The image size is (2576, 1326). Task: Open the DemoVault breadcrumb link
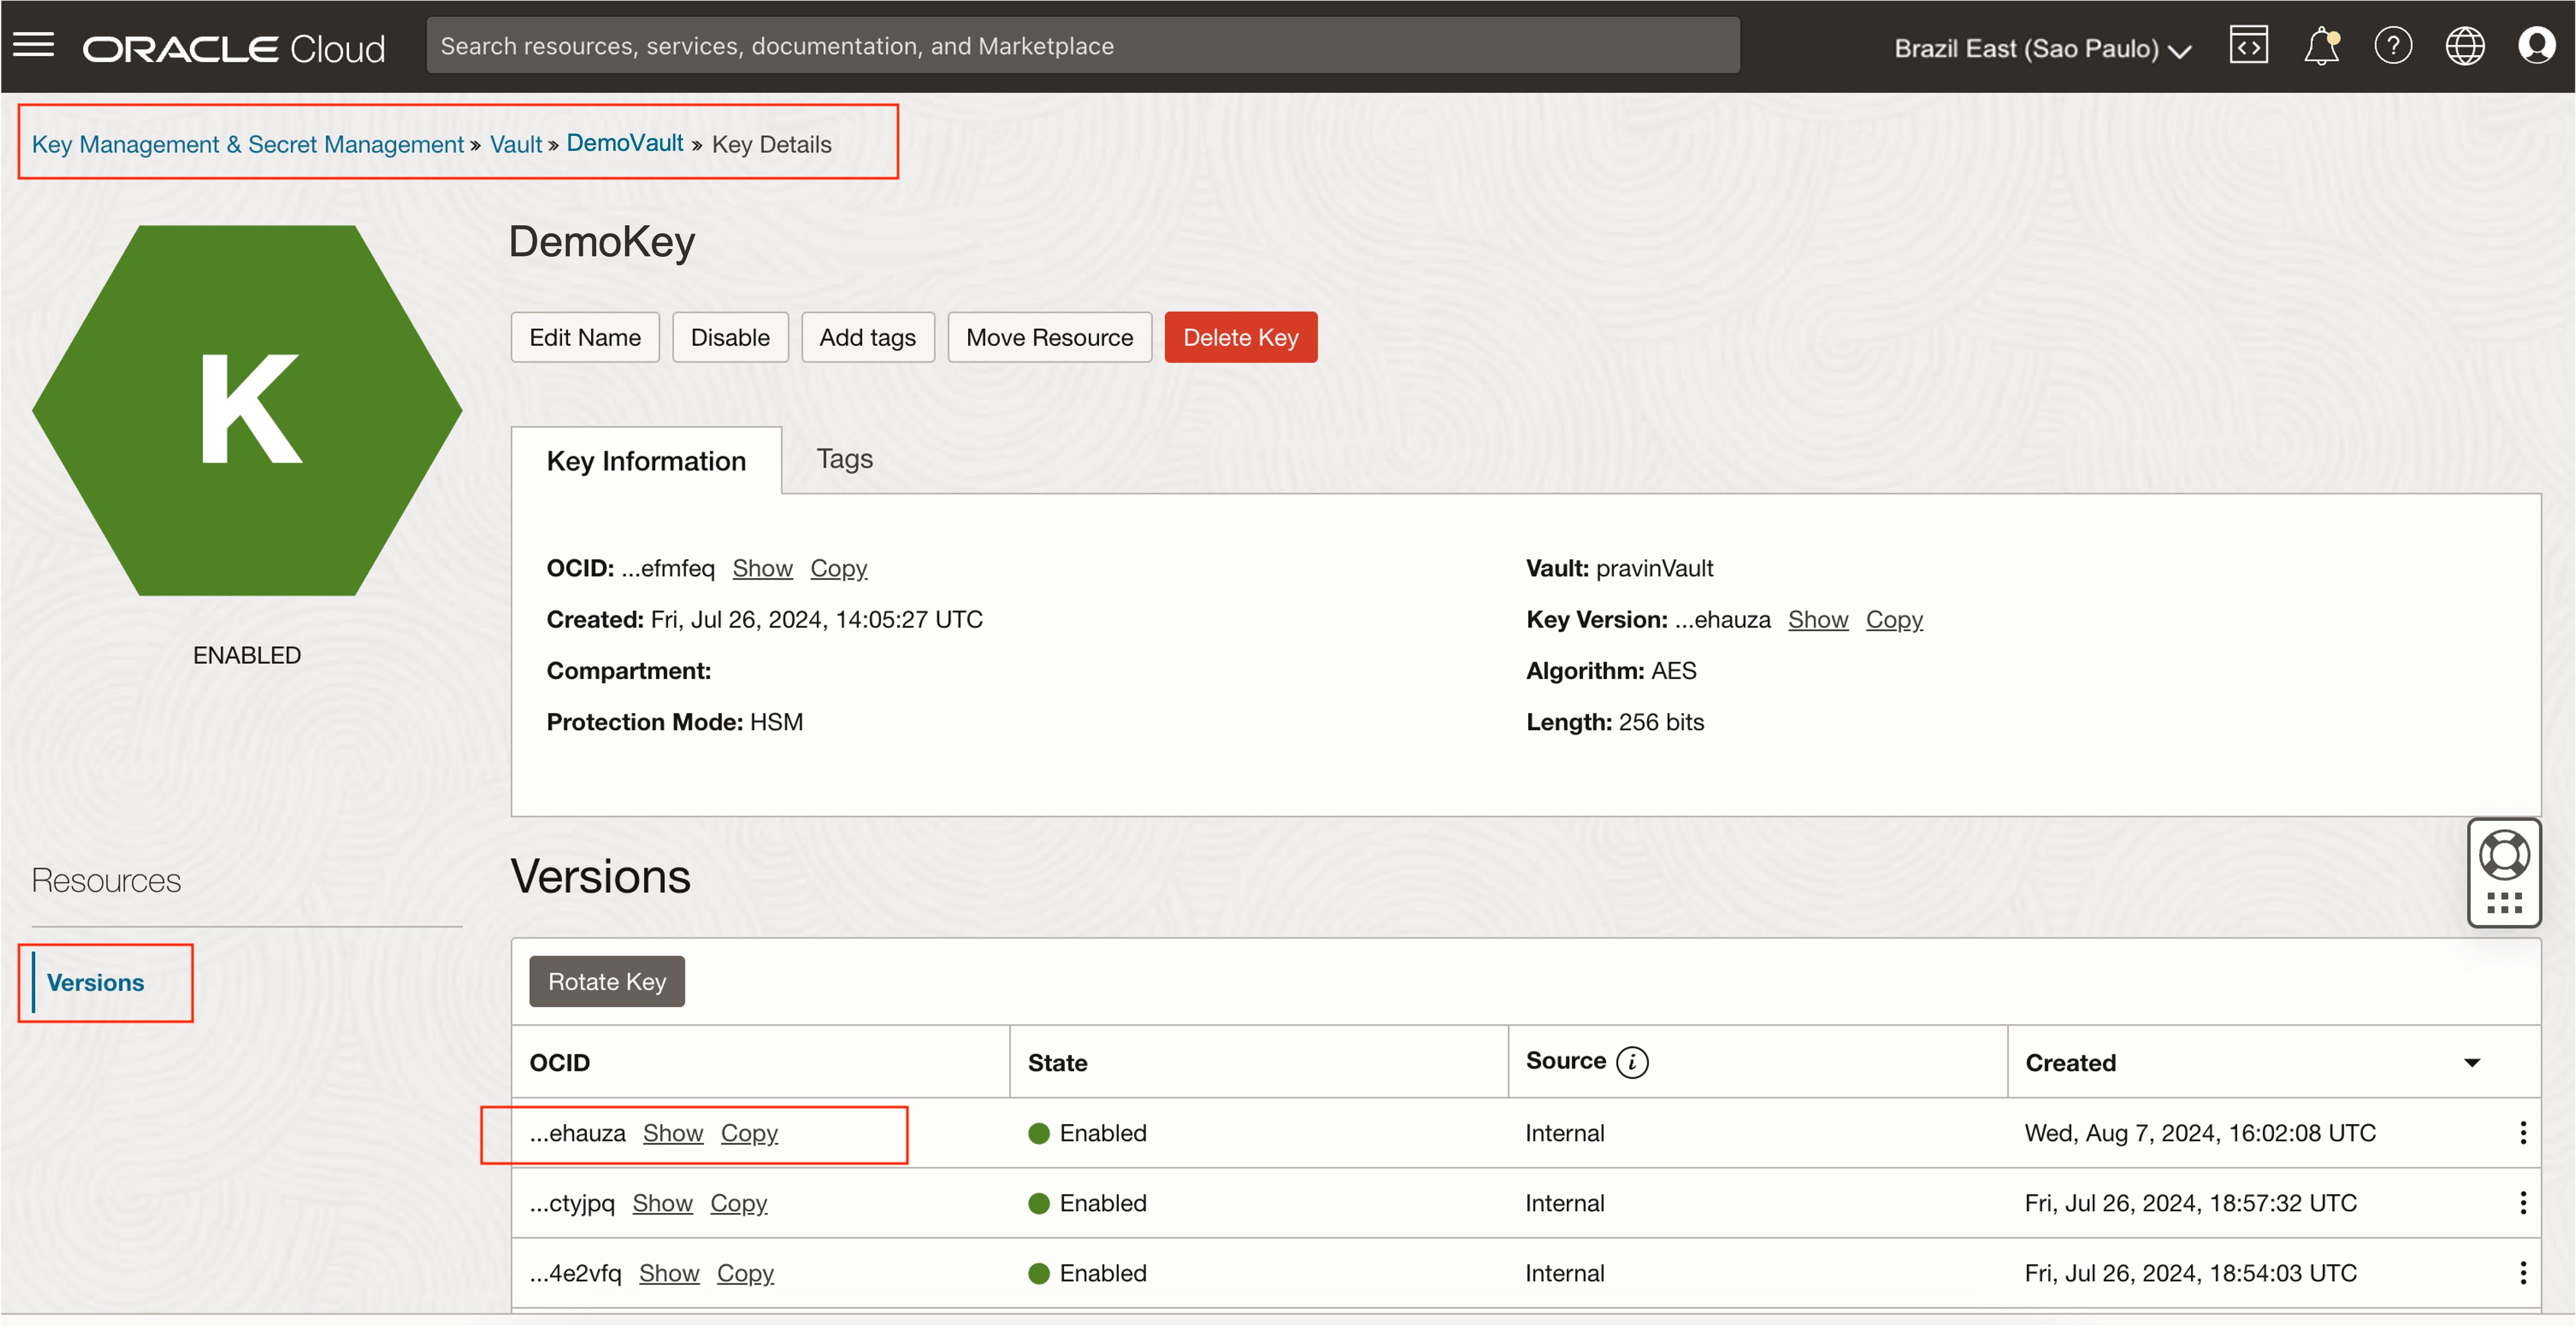(x=624, y=143)
